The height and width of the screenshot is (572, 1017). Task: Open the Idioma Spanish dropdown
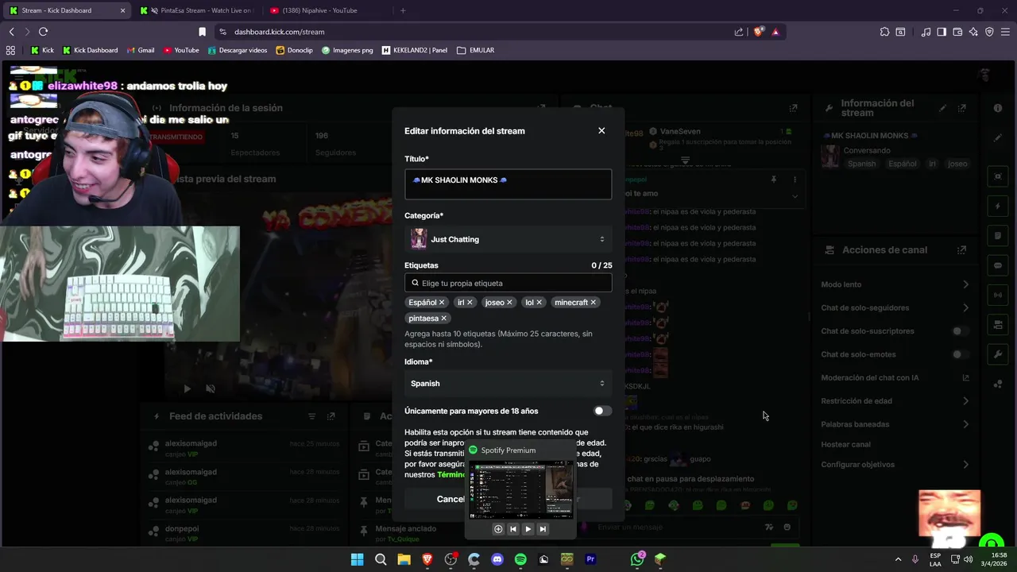(508, 384)
